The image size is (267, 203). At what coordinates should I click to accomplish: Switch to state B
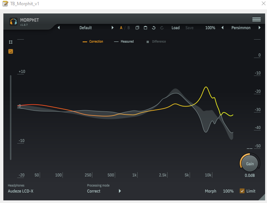(129, 28)
